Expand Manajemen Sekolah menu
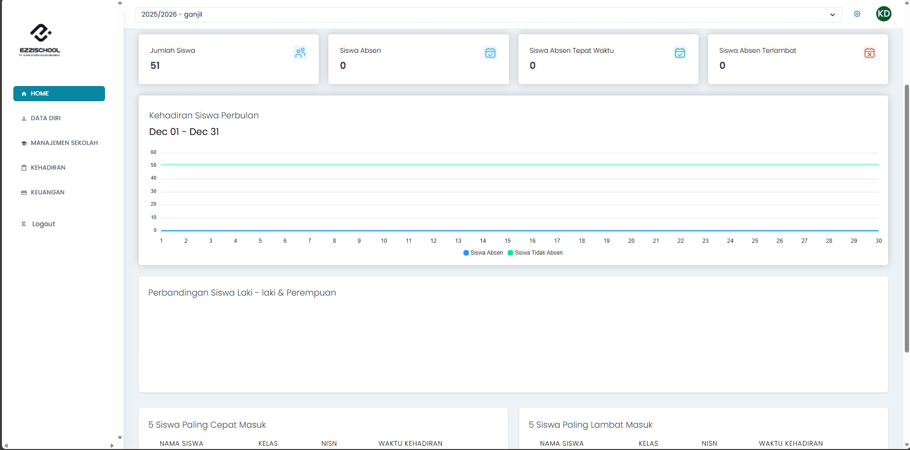 pyautogui.click(x=64, y=143)
